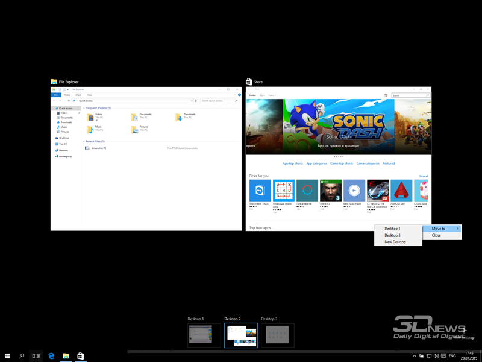Open the Videos frequent folder icon
Image resolution: width=482 pixels, height=362 pixels.
point(90,117)
